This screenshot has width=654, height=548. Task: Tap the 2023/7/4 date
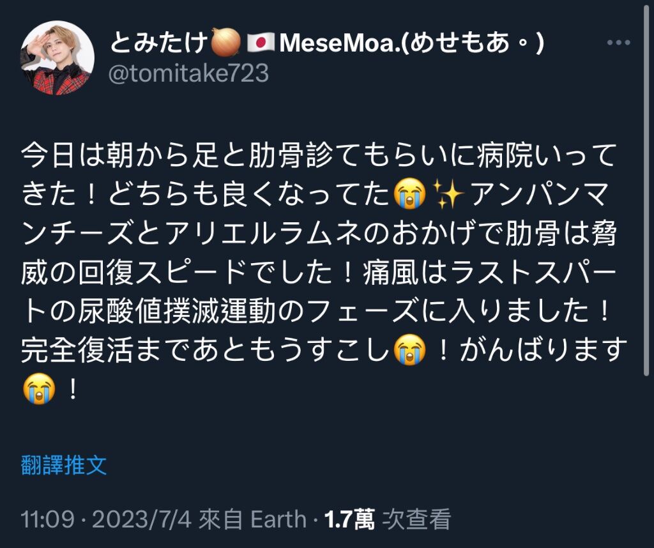click(141, 520)
